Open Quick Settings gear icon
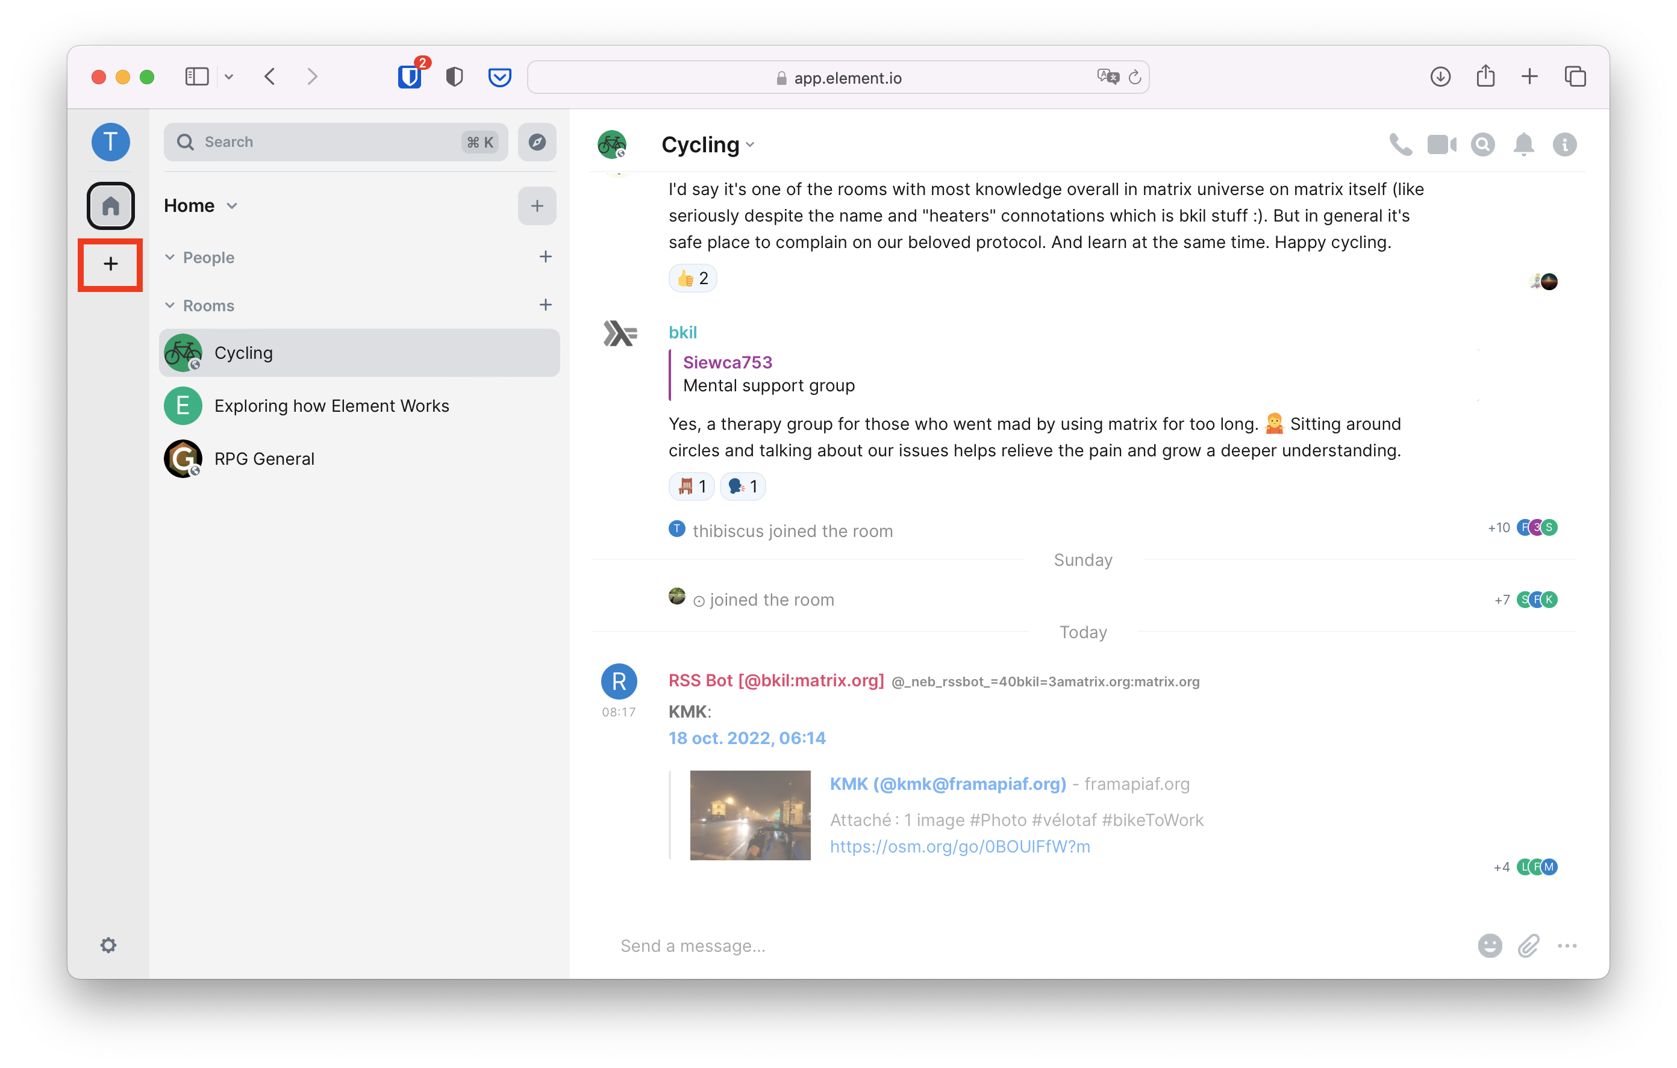This screenshot has height=1068, width=1677. point(108,945)
